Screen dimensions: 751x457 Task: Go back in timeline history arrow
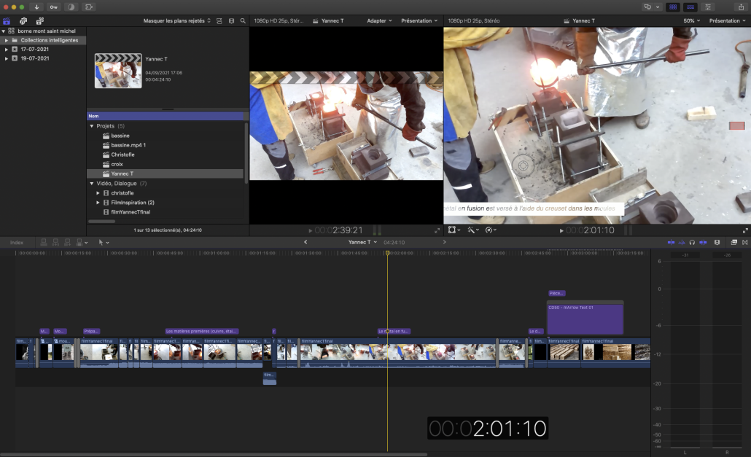[306, 242]
